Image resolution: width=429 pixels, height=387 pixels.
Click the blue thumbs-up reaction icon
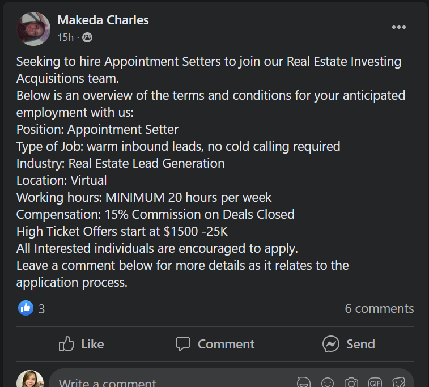click(26, 308)
